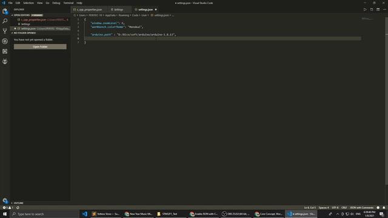Open the Debug menu
388x218 pixels.
click(x=56, y=3)
